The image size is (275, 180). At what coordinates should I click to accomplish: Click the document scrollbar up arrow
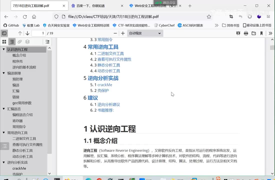tap(272, 40)
